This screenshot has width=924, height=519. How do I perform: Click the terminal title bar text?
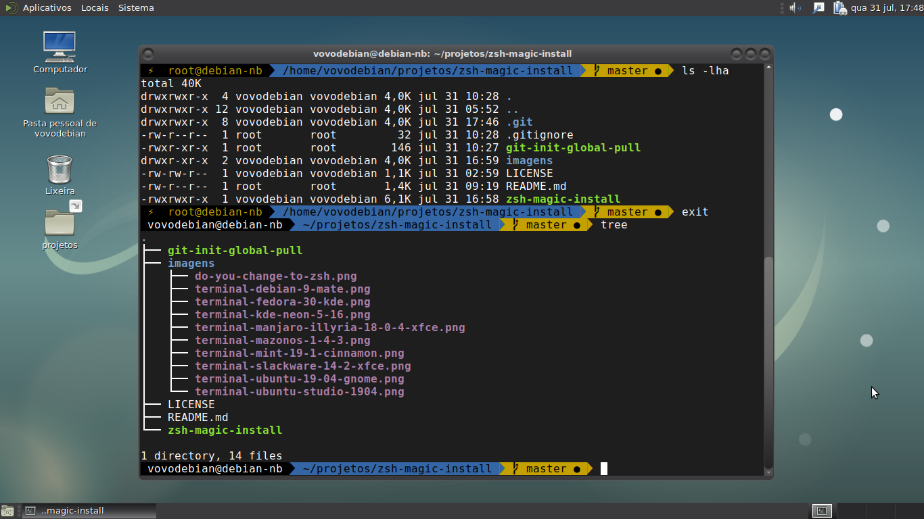(442, 53)
